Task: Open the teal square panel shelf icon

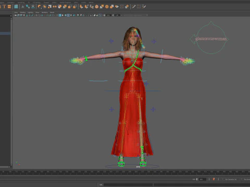Action: (16, 7)
